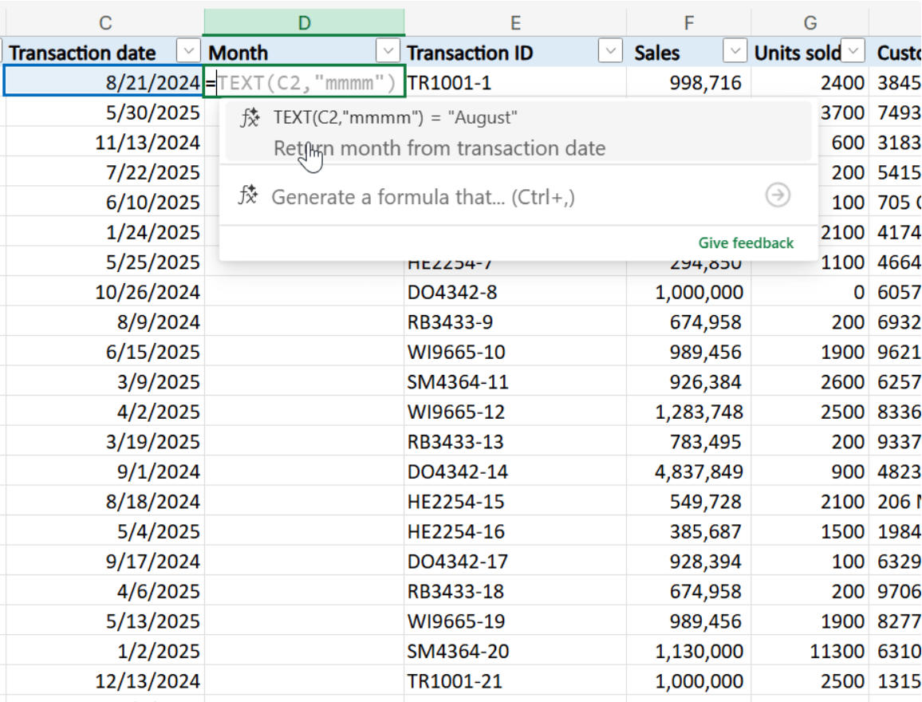922x702 pixels.
Task: Open the Month column filter dropdown
Action: pos(388,51)
